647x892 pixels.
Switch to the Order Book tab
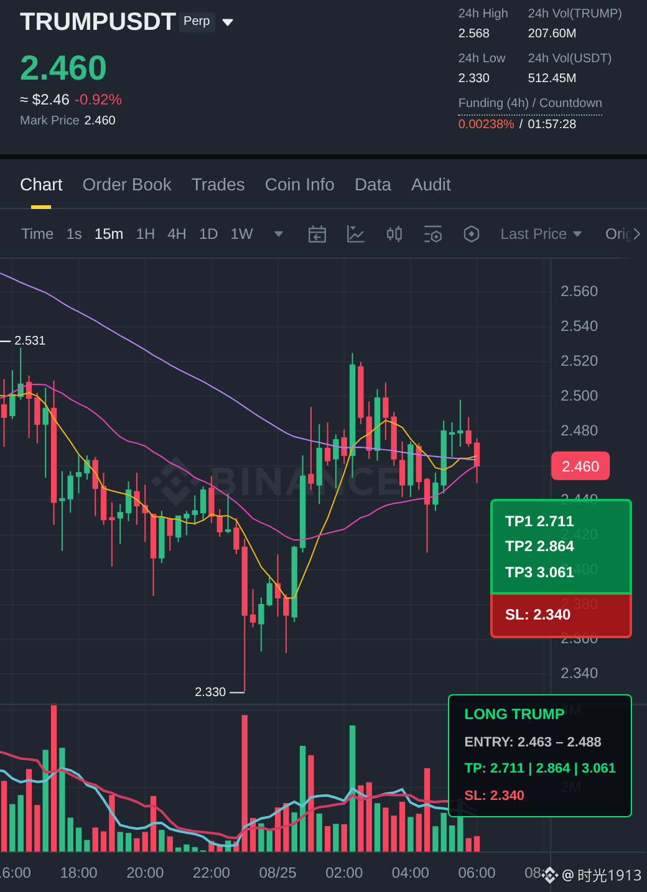[127, 185]
